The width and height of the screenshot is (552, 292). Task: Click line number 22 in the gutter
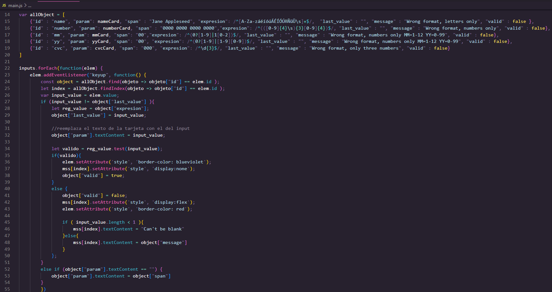(7, 68)
